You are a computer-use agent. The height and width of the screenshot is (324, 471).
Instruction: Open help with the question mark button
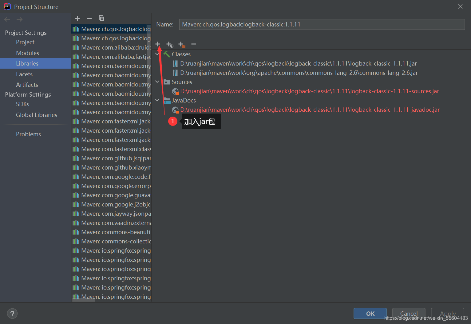point(12,314)
